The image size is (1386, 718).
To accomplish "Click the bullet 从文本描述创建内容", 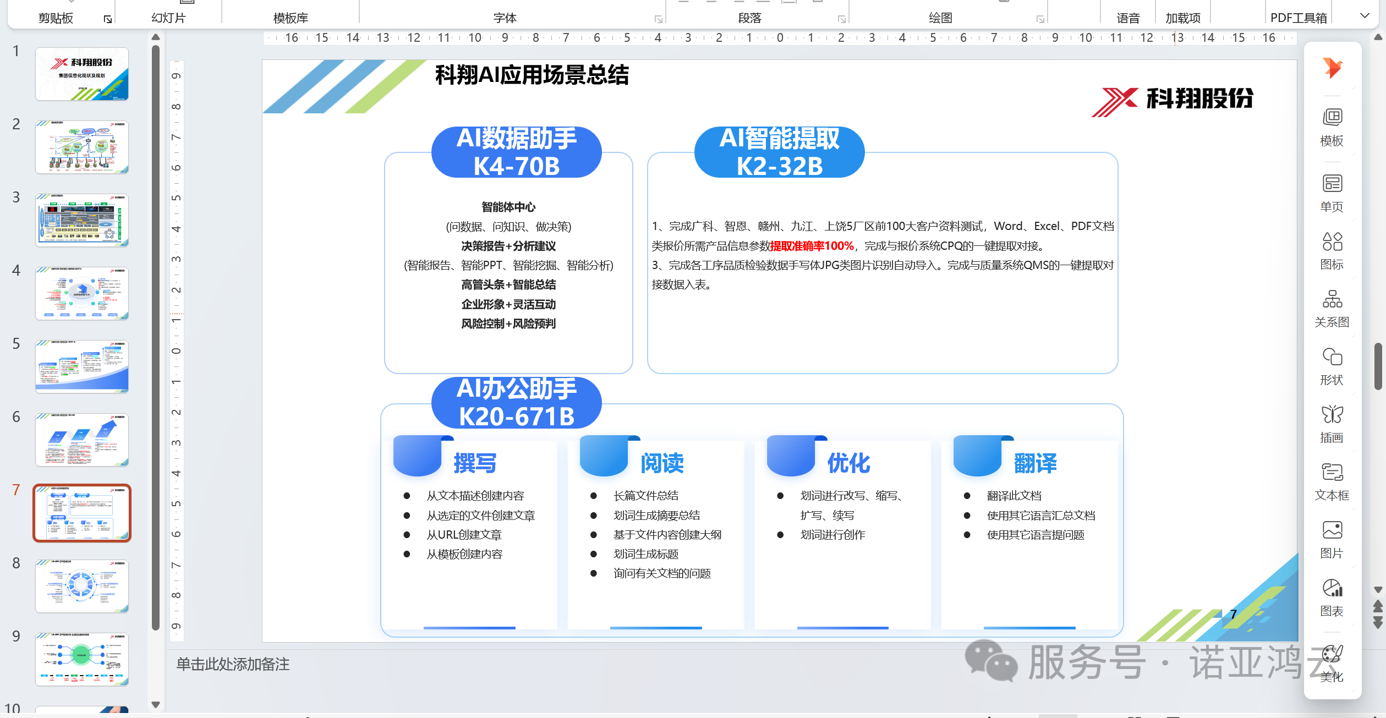I will tap(475, 496).
